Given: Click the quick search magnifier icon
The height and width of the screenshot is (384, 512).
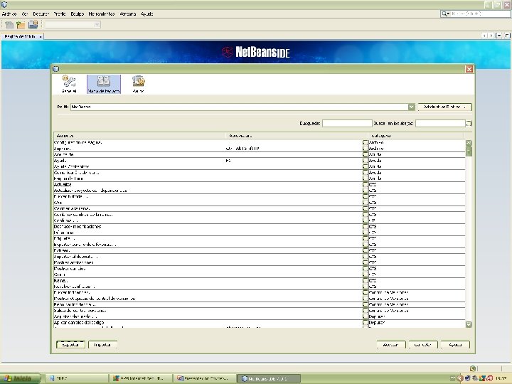Looking at the screenshot, I should (x=445, y=14).
